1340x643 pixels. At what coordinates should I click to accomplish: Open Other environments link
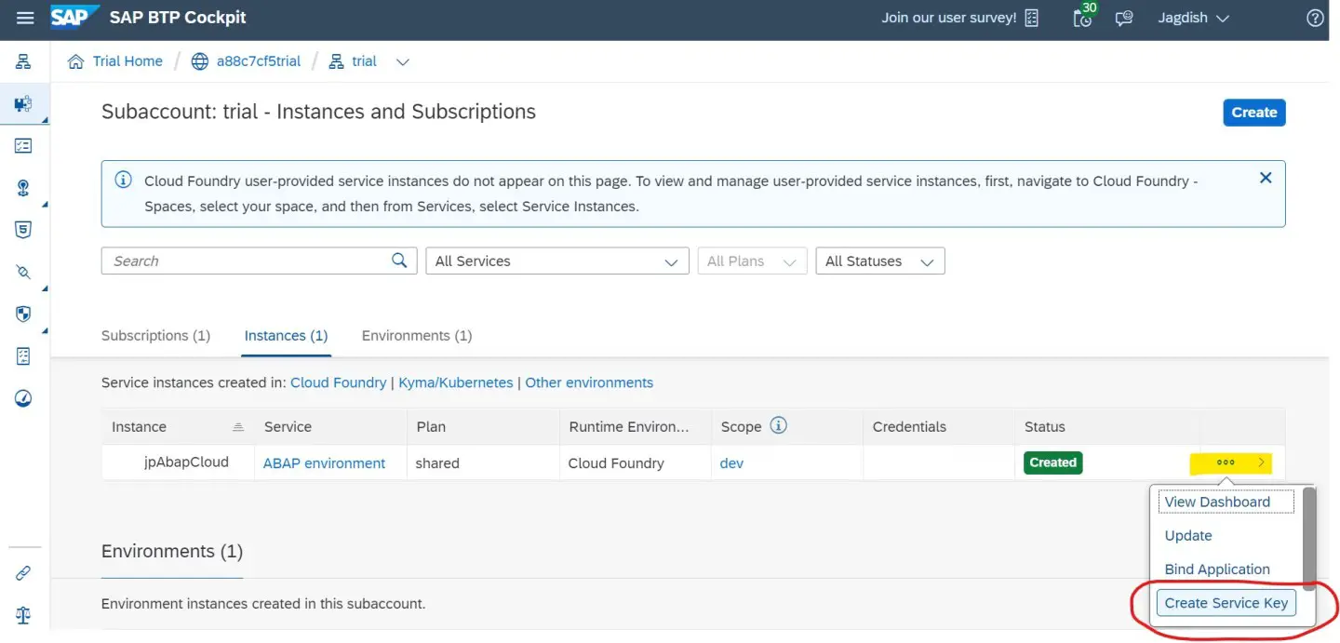point(589,382)
